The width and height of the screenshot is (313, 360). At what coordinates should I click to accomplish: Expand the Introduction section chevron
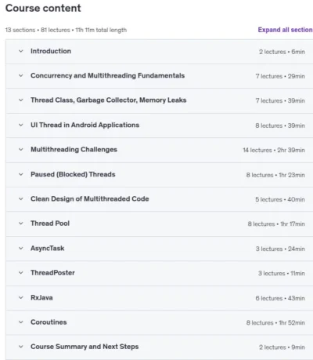tap(21, 51)
